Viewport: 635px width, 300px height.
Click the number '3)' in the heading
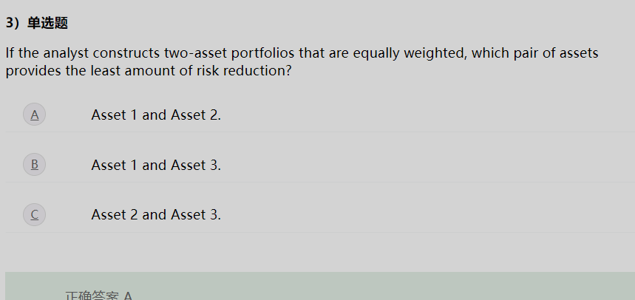pyautogui.click(x=12, y=23)
